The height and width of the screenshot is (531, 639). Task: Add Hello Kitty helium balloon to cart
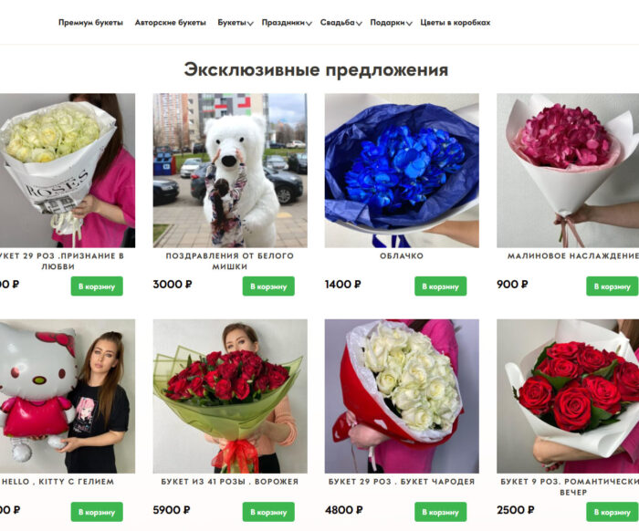coord(97,512)
